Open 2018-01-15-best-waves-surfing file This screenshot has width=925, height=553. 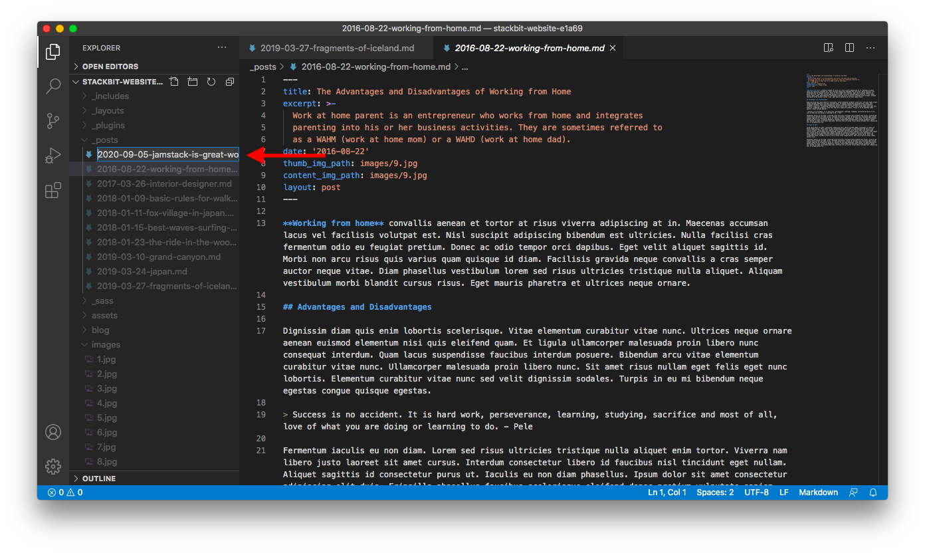[x=154, y=227]
